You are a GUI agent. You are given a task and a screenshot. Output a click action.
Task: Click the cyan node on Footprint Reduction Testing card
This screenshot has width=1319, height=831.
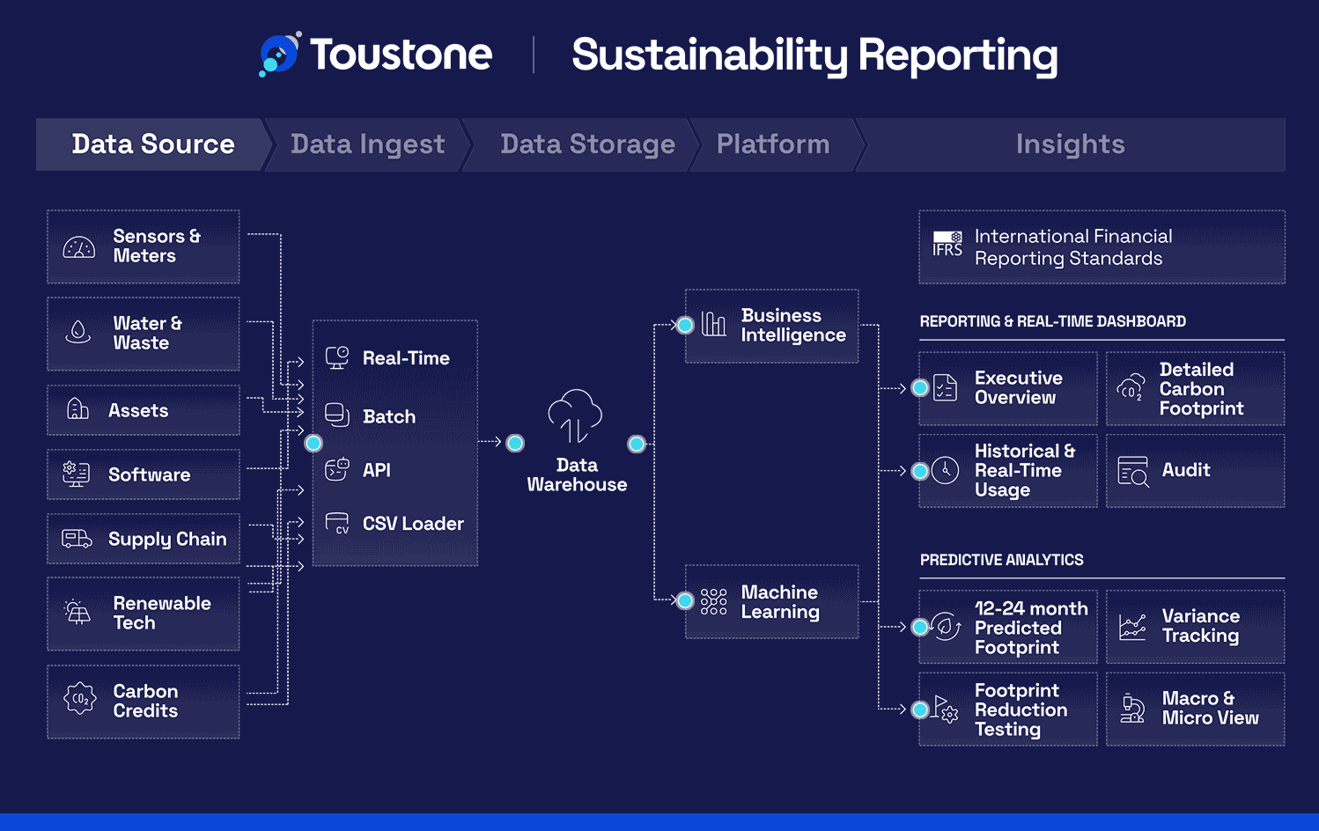pos(920,710)
